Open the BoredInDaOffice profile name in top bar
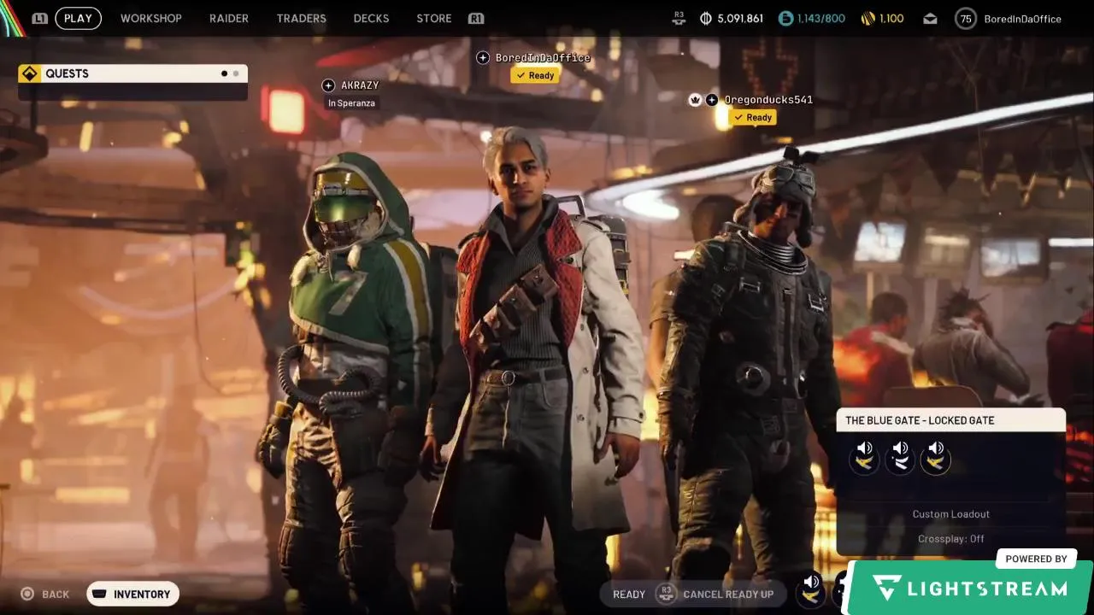 point(1022,19)
